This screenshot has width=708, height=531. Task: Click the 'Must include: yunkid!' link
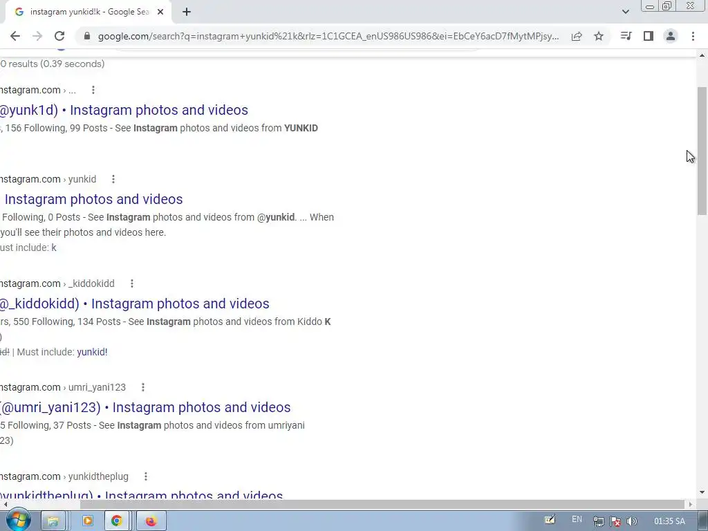(x=92, y=352)
